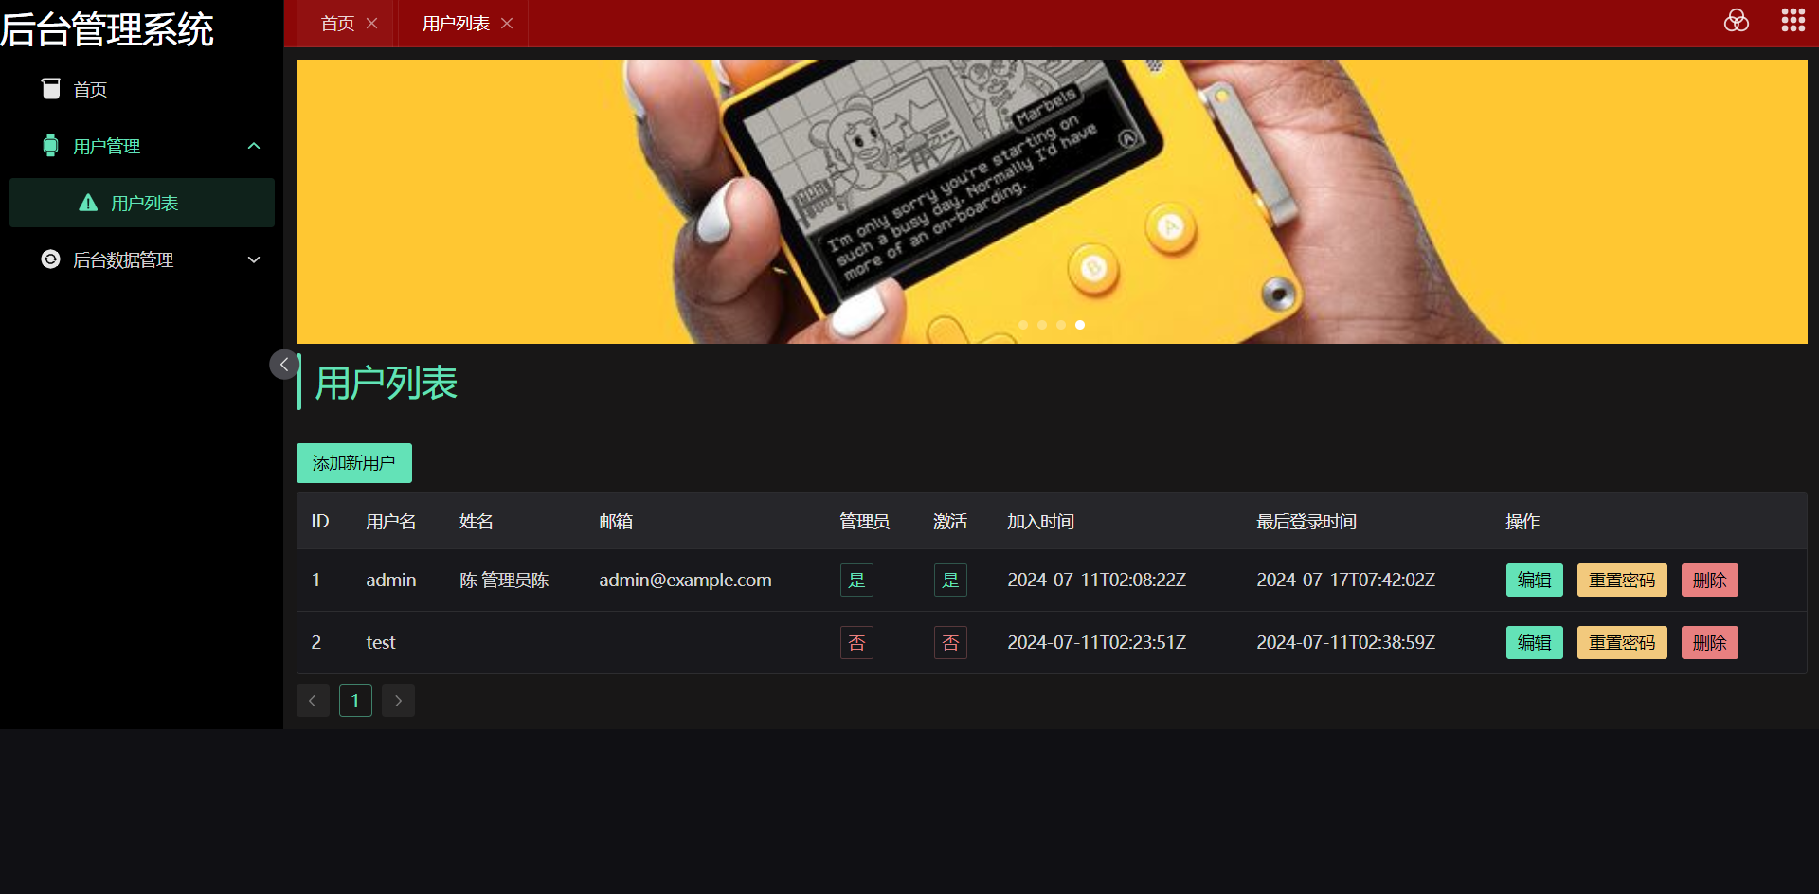
Task: Open 首页 in the sidebar menu
Action: coord(142,89)
